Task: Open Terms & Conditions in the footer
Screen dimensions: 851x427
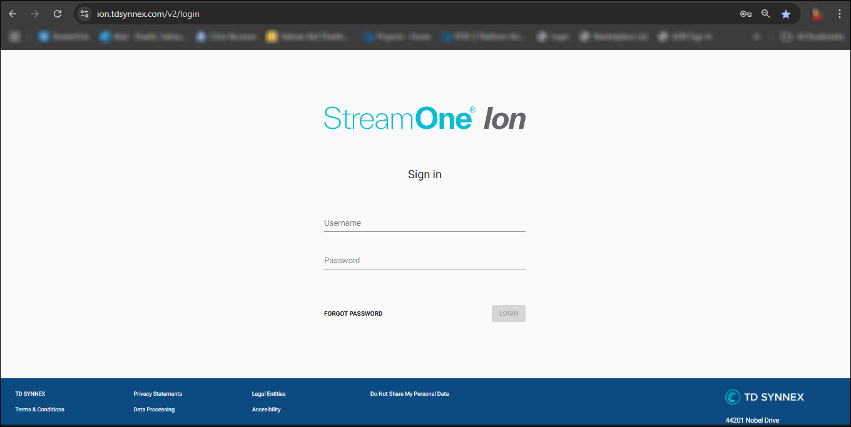Action: tap(39, 409)
